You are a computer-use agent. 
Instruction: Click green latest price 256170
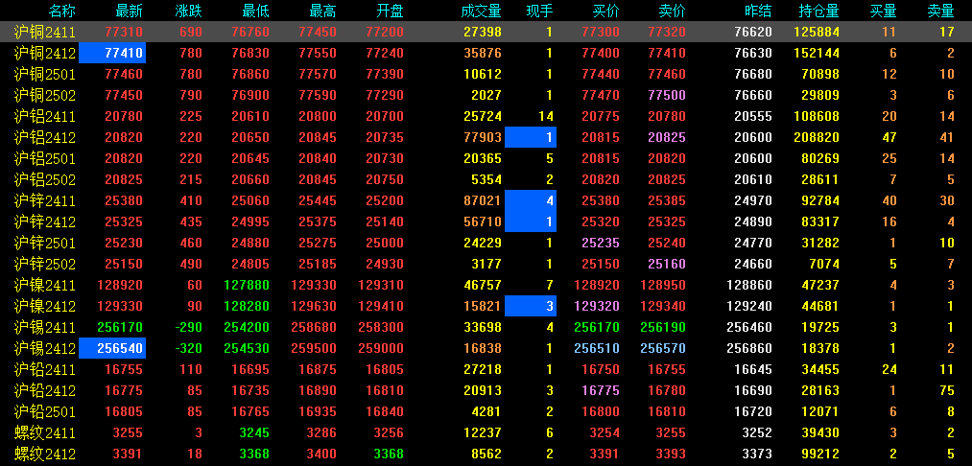120,328
